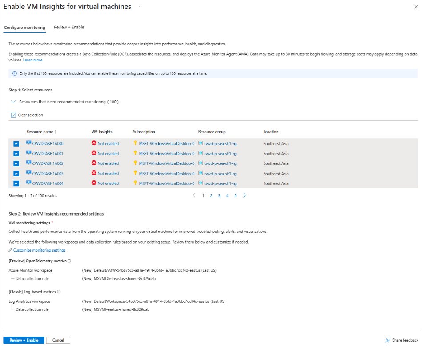This screenshot has height=346, width=422.
Task: Click the VM icon beside CWVDPASH1A002
Action: point(28,163)
